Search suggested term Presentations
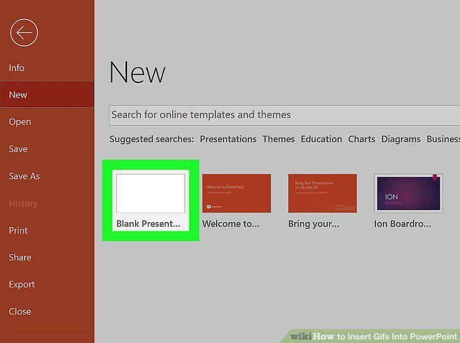 [228, 139]
